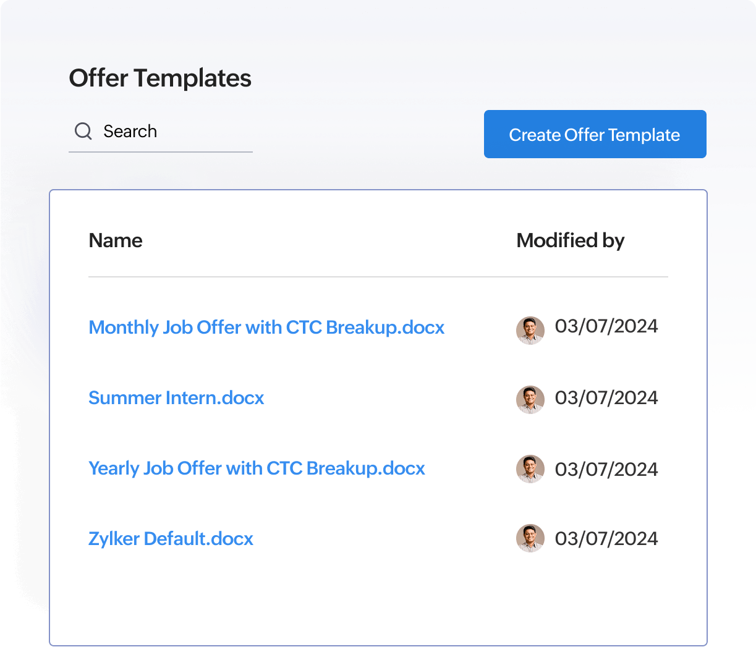Sort templates by the Name column
756x647 pixels.
115,240
